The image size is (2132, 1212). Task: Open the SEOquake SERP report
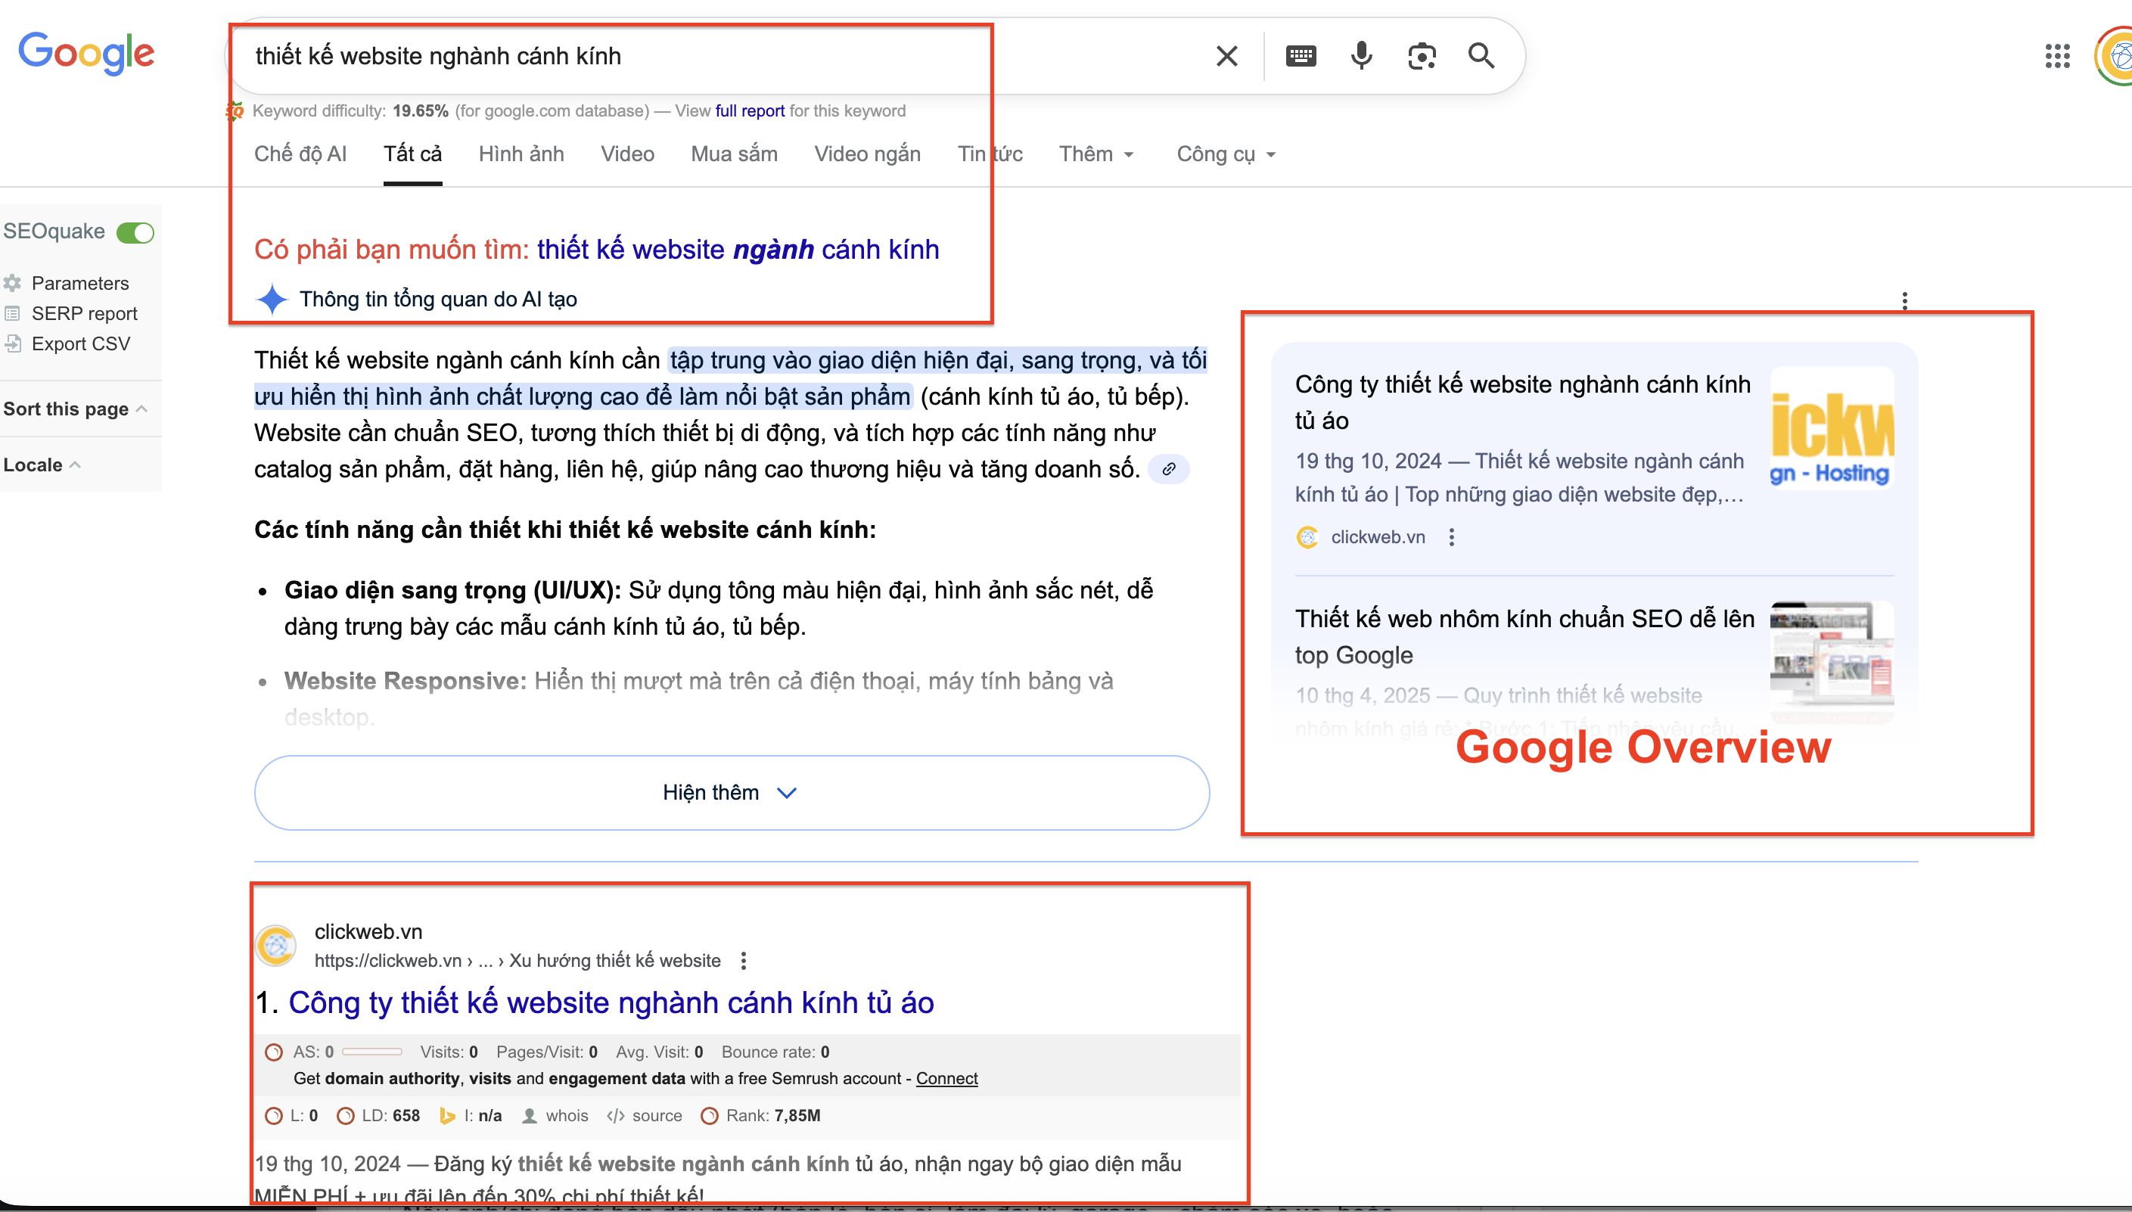[84, 314]
